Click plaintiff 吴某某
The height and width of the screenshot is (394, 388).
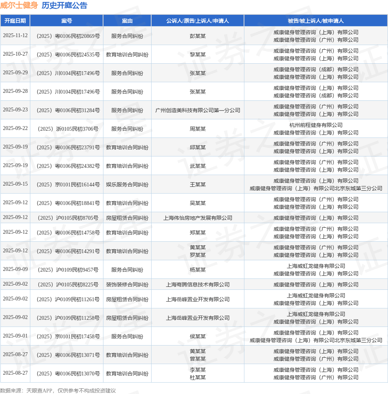point(198,203)
